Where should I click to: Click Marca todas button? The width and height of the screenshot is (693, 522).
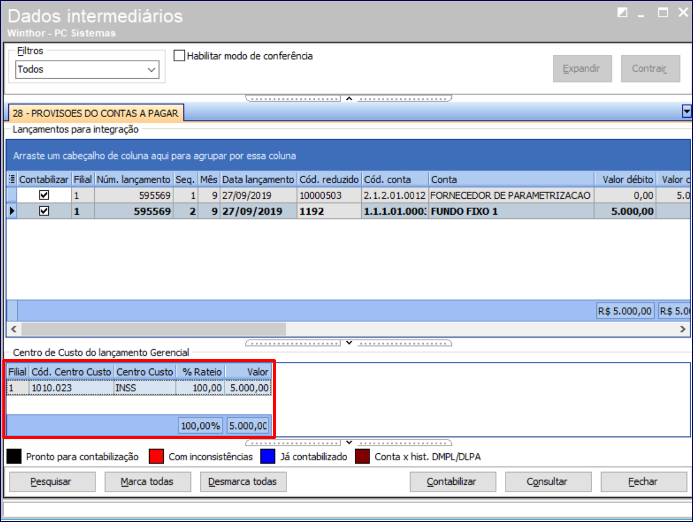pos(147,481)
